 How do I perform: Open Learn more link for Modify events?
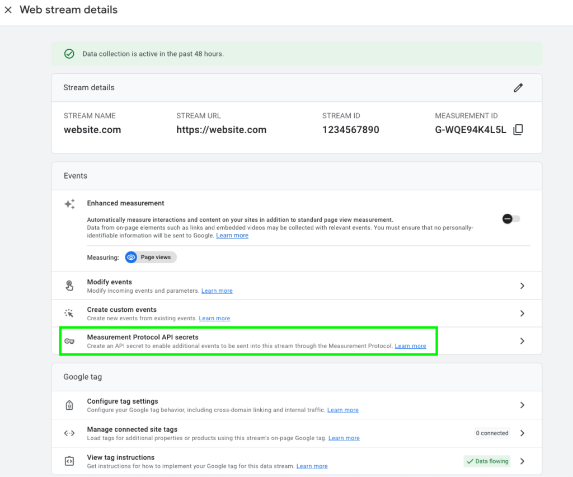pos(217,291)
